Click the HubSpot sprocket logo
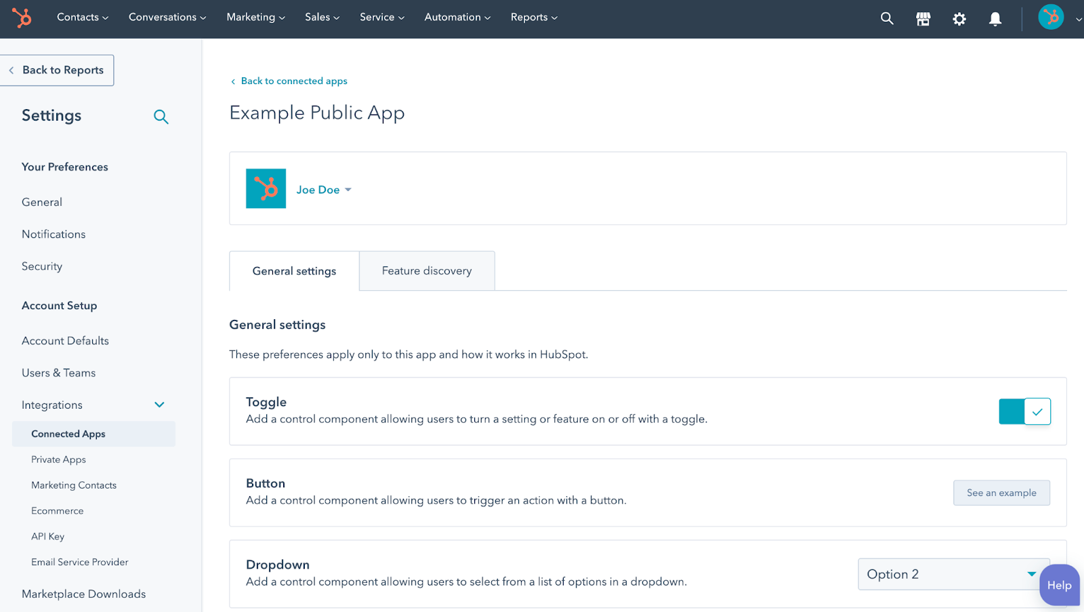This screenshot has height=612, width=1084. coord(22,18)
